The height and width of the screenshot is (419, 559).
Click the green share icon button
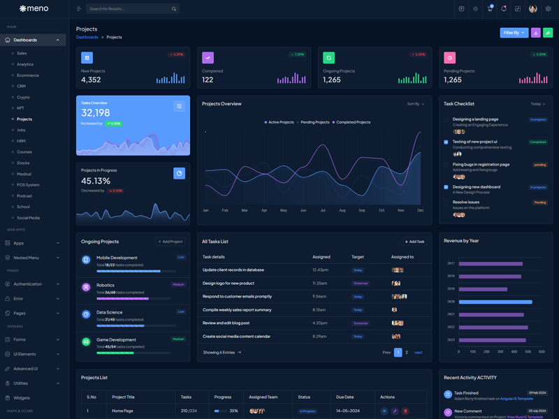[x=548, y=33]
